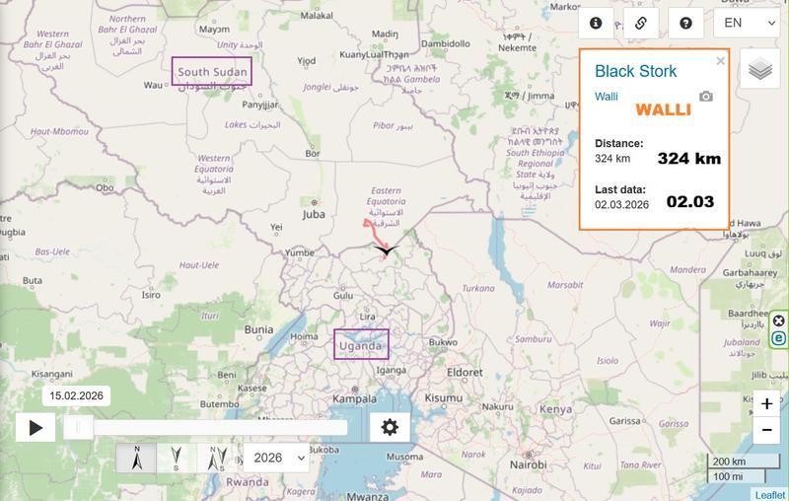
Task: Select northward migration direction icon
Action: click(137, 458)
